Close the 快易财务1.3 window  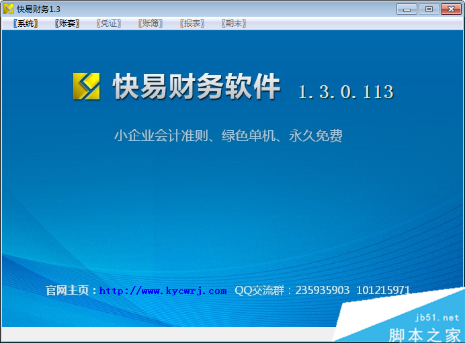(451, 9)
